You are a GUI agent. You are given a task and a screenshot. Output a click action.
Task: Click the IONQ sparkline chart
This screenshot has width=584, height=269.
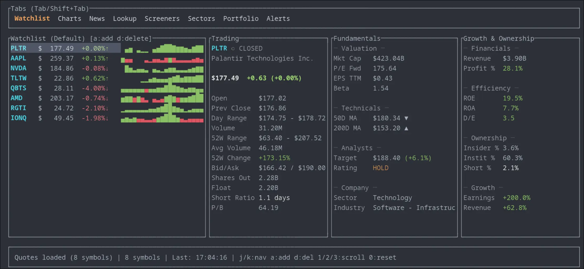point(162,119)
